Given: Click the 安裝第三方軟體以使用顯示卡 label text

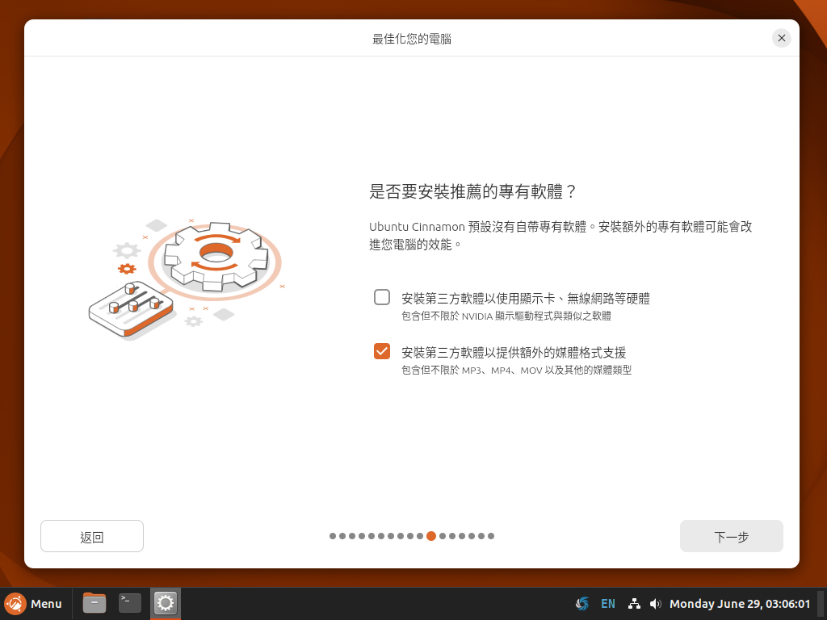Looking at the screenshot, I should [525, 299].
